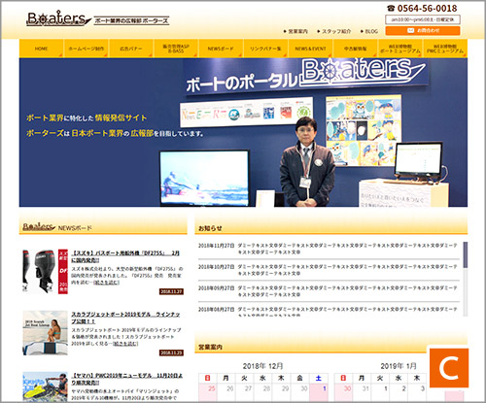Click the small Boaters logo beside NEWSボード
Viewport: 486px width, 403px height.
(x=39, y=226)
